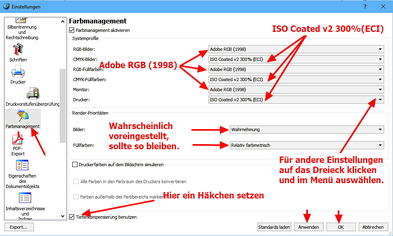Change the Füllfarben rendering intent selection
The height and width of the screenshot is (236, 393).
tap(381, 145)
